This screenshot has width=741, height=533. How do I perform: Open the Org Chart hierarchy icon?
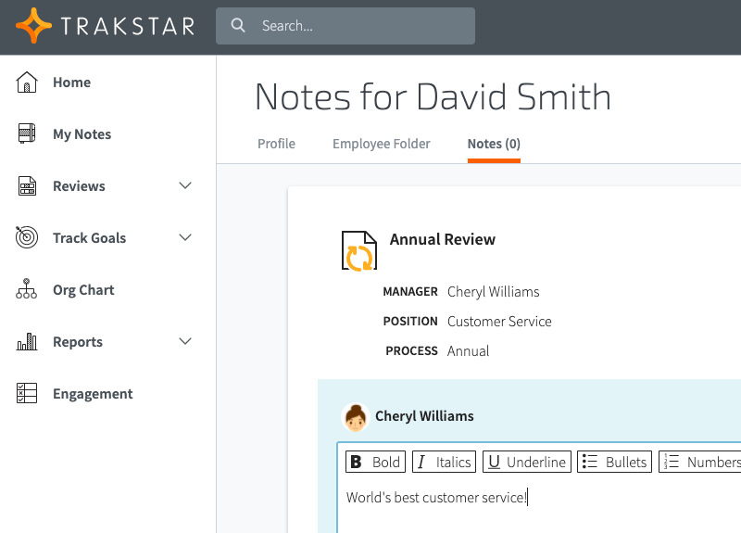click(27, 288)
